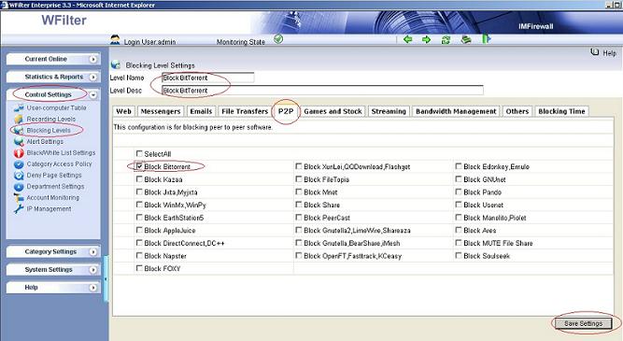Click the Blocking Level Settings globe icon

pyautogui.click(x=116, y=64)
